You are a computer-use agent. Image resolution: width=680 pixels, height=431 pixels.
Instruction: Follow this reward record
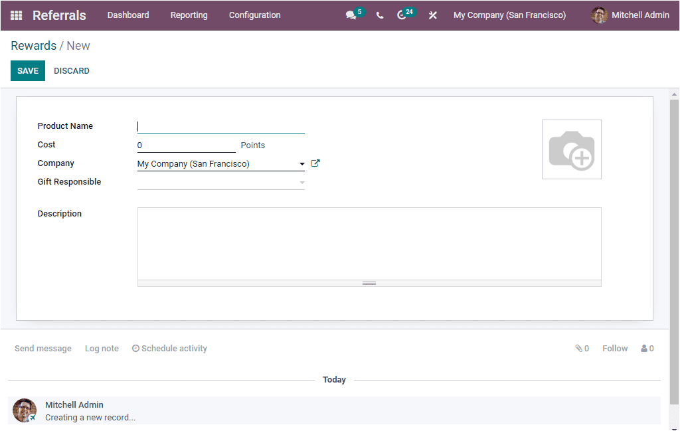coord(614,348)
